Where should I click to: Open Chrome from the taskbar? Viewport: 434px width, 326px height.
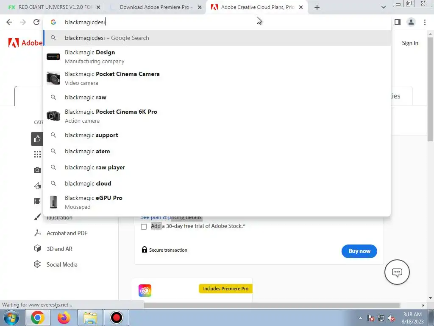pyautogui.click(x=38, y=318)
